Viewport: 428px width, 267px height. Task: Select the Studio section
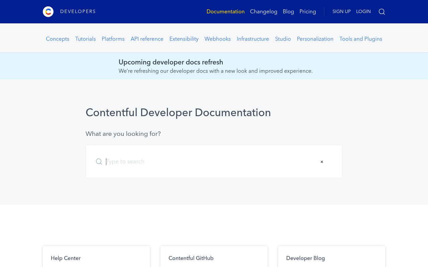[x=283, y=39]
